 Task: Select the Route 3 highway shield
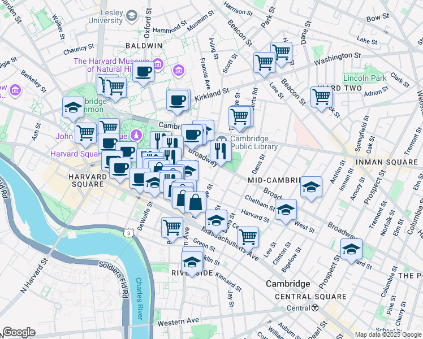click(x=129, y=233)
